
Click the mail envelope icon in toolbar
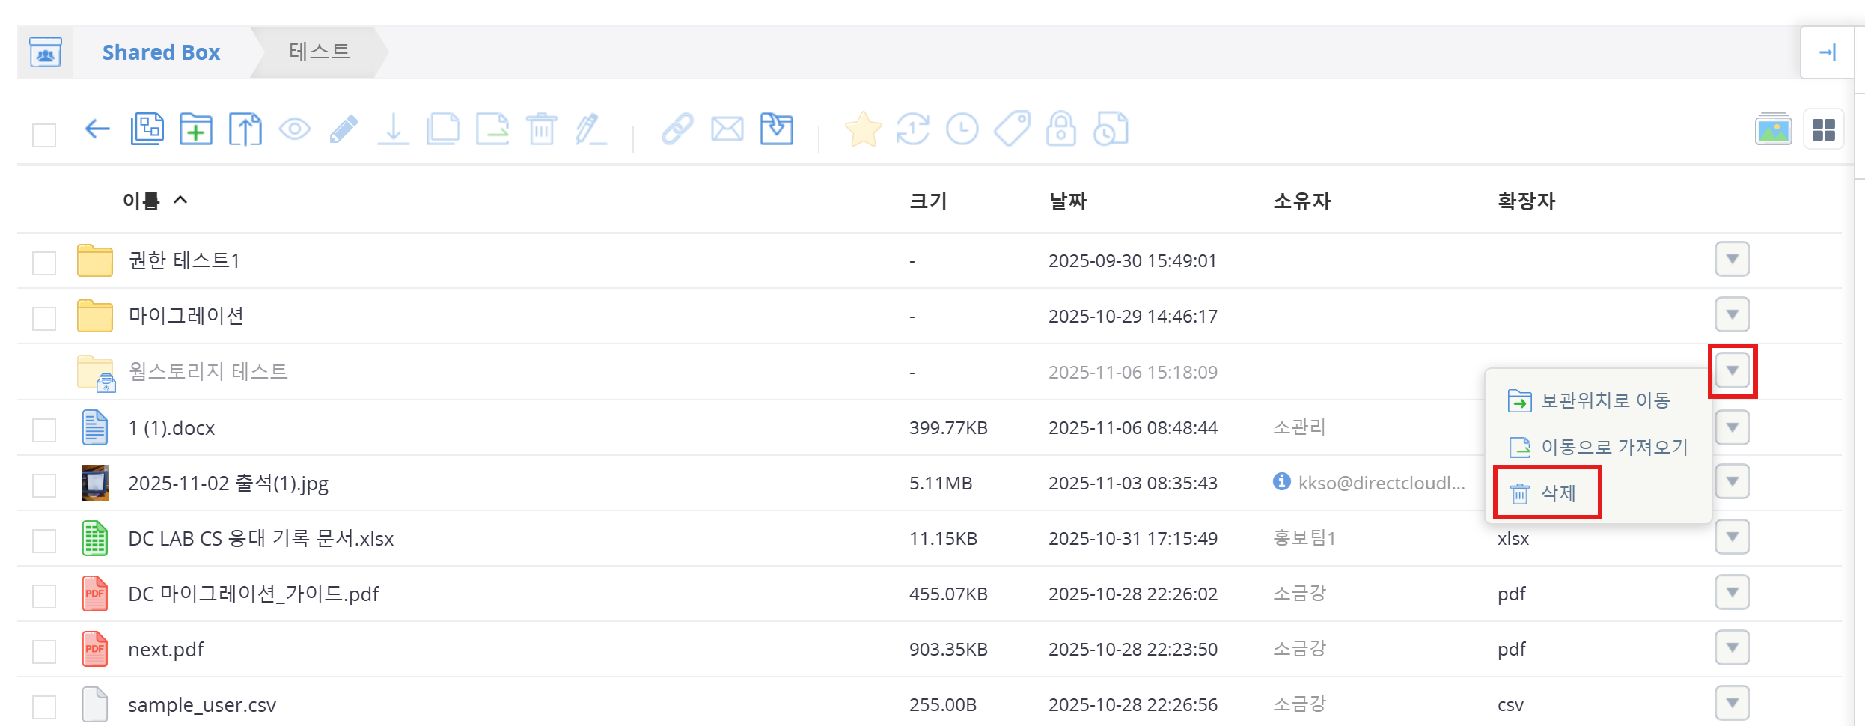[727, 129]
